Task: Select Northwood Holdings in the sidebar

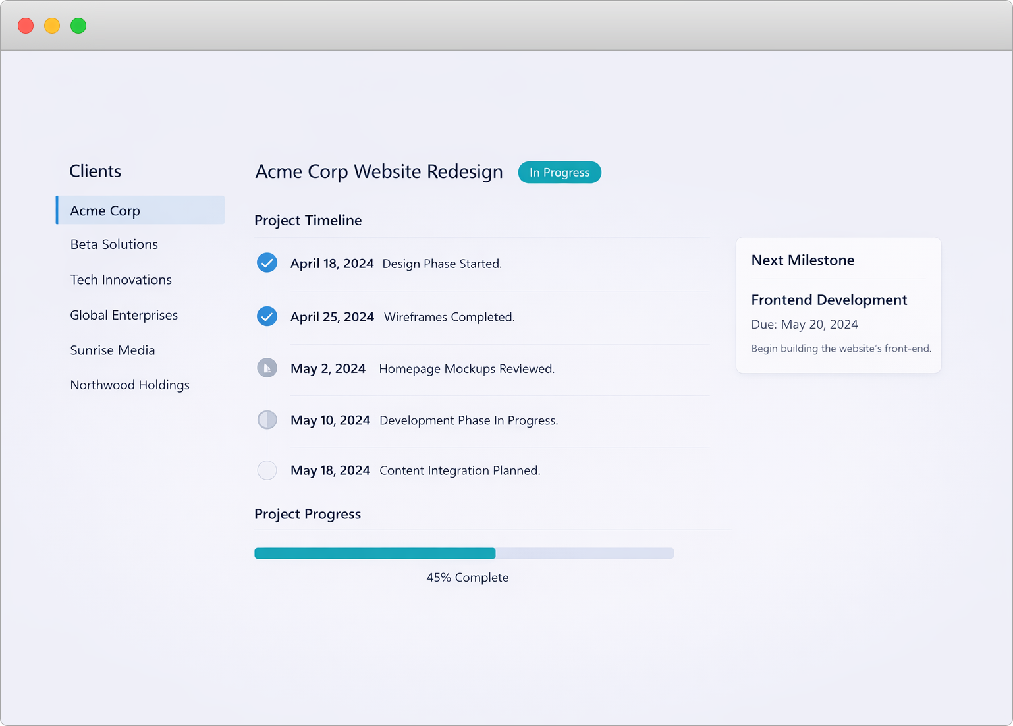Action: point(130,385)
